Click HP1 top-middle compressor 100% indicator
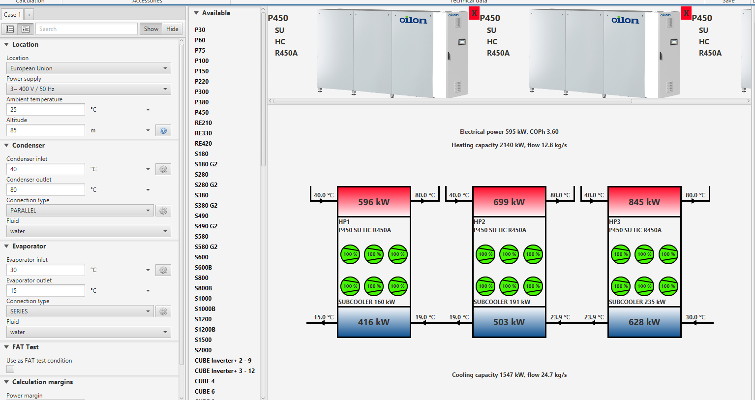The image size is (755, 400). coord(374,254)
